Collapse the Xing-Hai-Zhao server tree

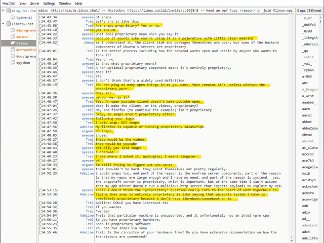[x=3, y=11]
